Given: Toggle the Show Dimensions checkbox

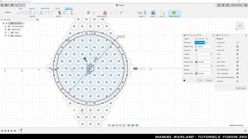Looking at the screenshot, I should click(238, 69).
